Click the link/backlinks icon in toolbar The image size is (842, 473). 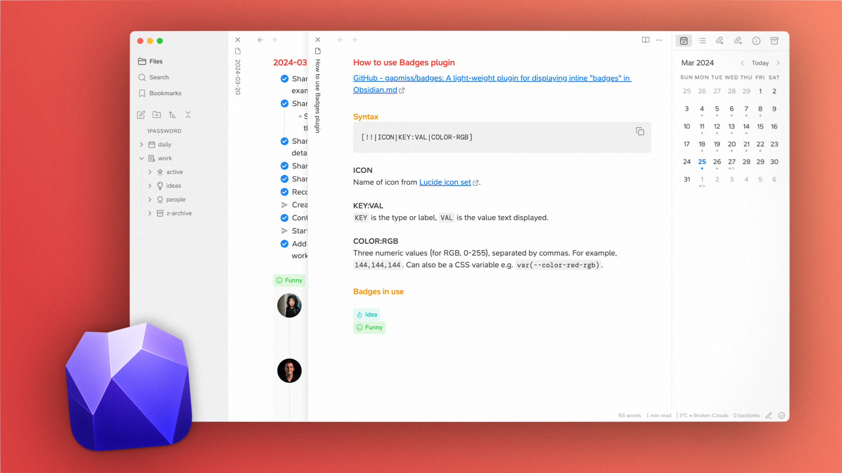pos(720,40)
